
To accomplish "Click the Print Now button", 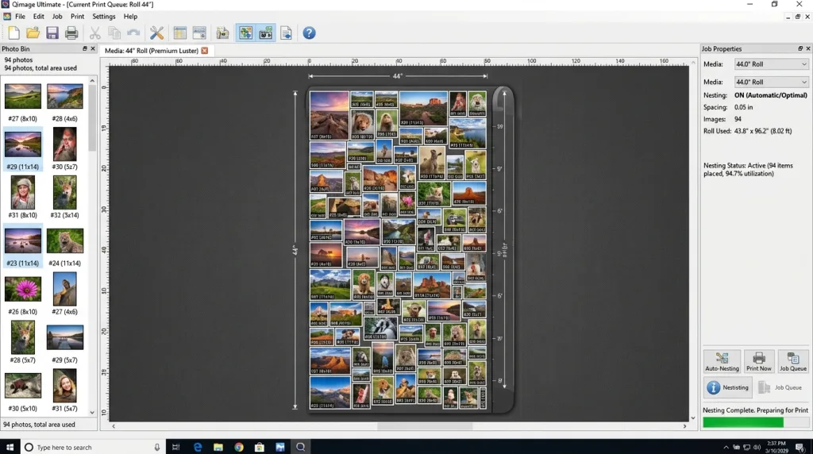I will tap(758, 361).
